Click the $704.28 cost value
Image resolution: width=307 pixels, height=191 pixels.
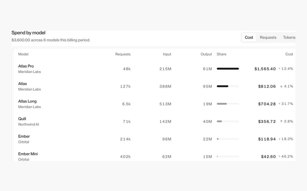(x=267, y=104)
